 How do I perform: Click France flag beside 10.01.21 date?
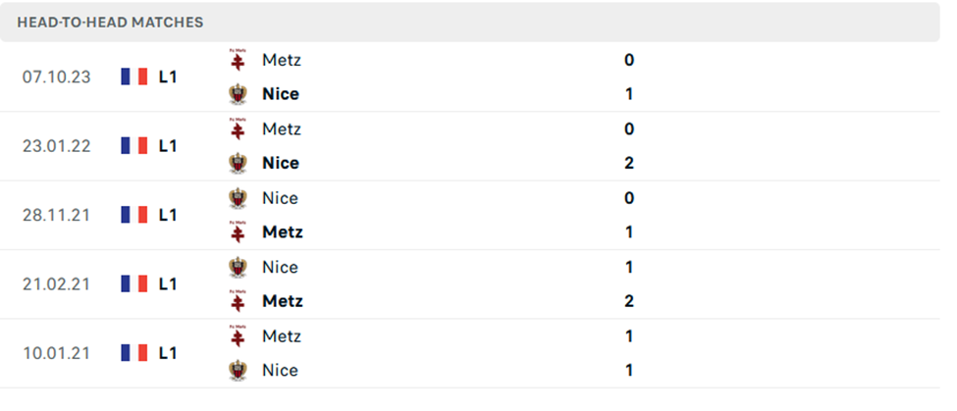(134, 352)
